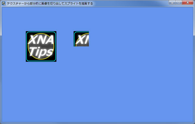Click the black bottom-right corner of the full sprite
The image size is (195, 124).
click(56, 61)
